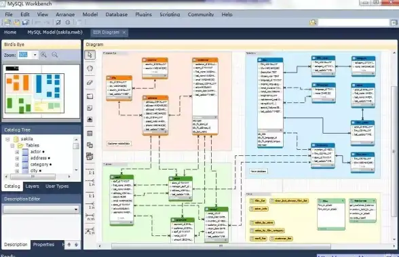Switch to the Home tab
The width and height of the screenshot is (399, 257).
10,33
